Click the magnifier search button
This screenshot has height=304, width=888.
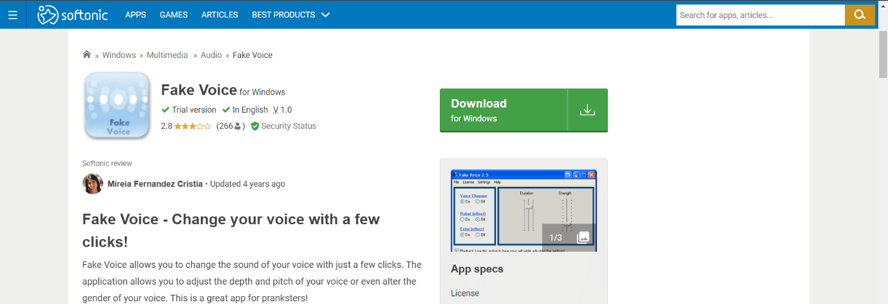(x=860, y=15)
